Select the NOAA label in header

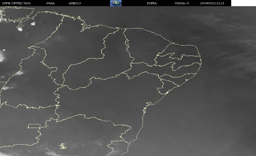[x=50, y=3]
